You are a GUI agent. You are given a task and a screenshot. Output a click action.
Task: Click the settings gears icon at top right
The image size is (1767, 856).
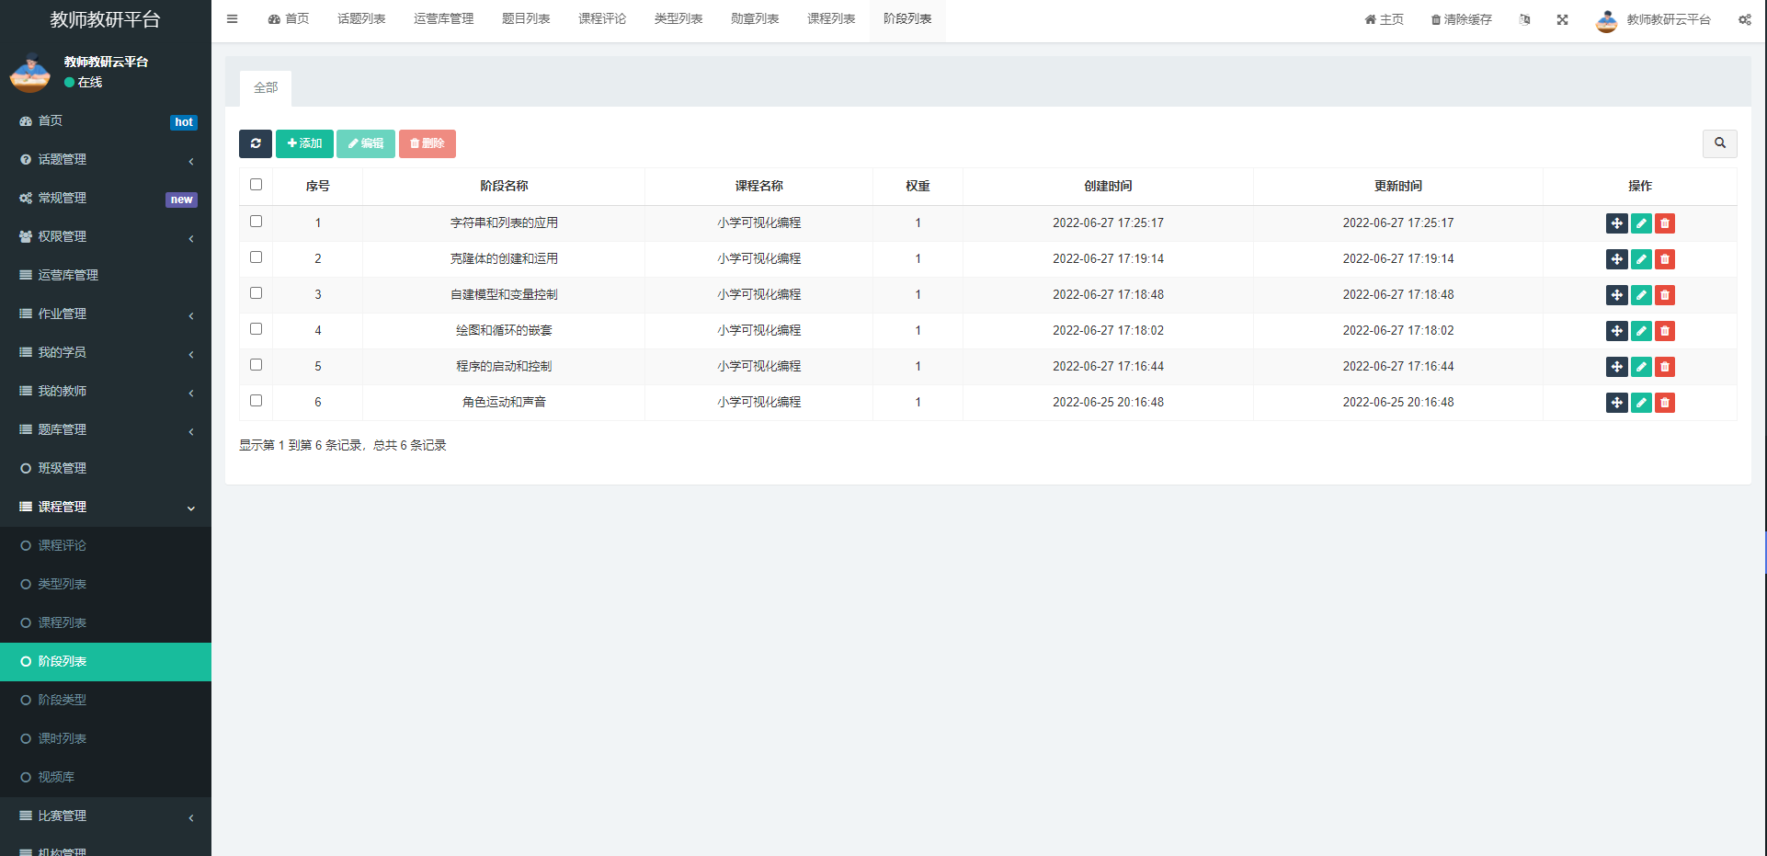coord(1744,19)
